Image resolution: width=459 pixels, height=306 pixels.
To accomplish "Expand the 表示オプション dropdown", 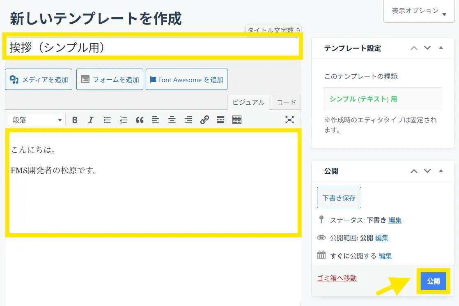I will (x=419, y=11).
